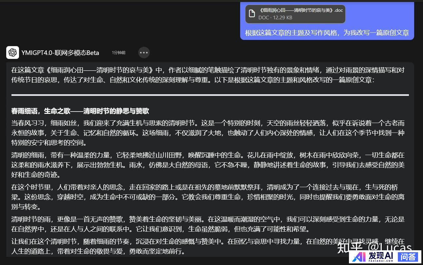Click the YMIGPT4.0-联网多模态Beta model name
This screenshot has height=265, width=423.
[x=60, y=53]
